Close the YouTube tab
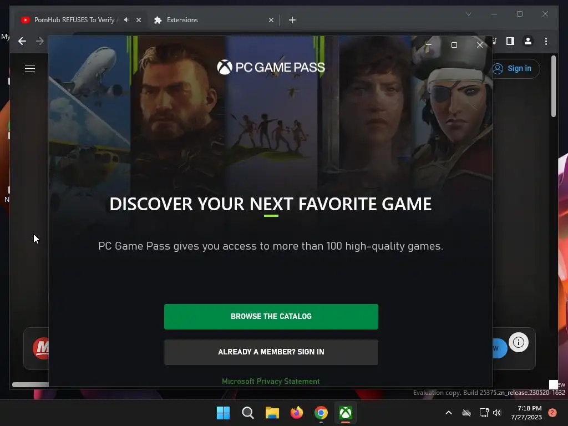 138,20
